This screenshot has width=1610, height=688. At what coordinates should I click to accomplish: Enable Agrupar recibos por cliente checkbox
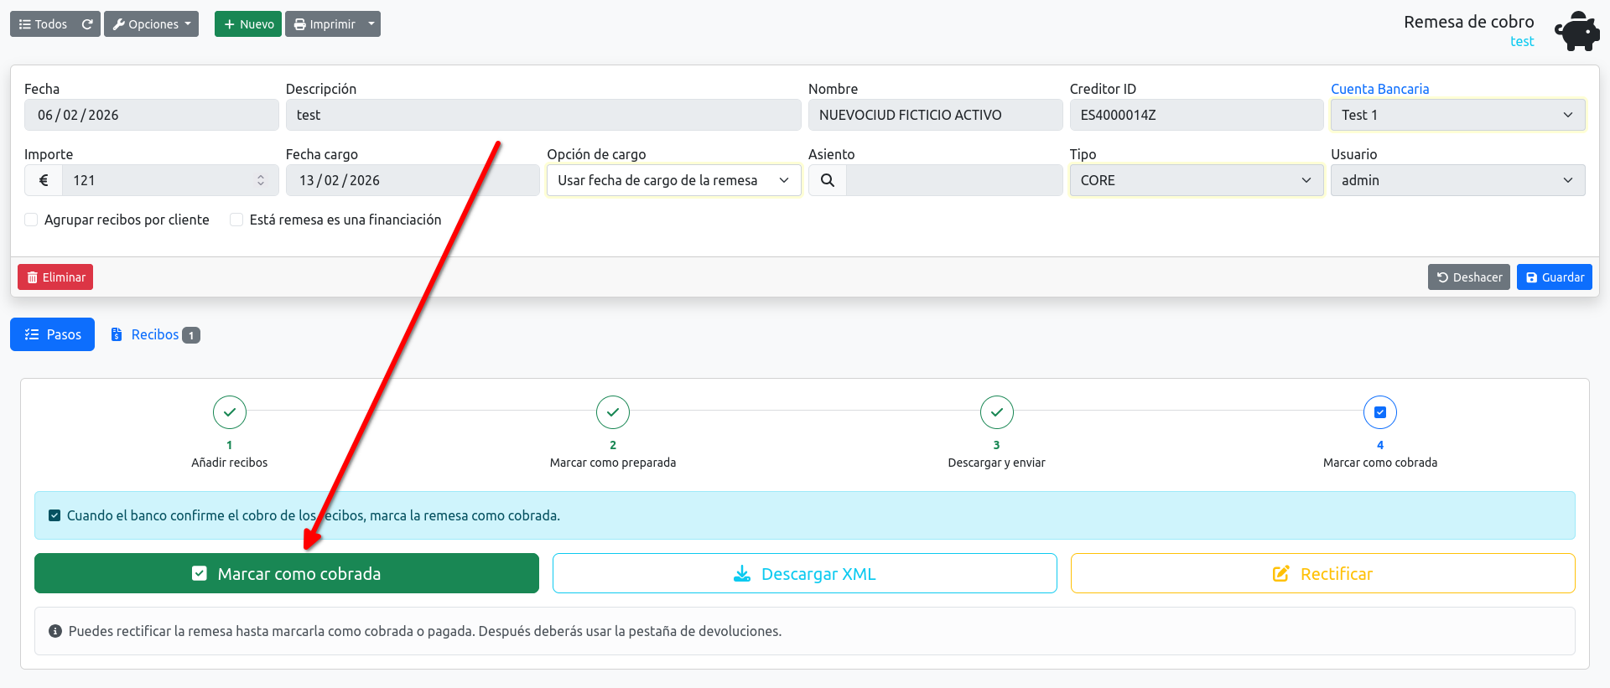31,220
